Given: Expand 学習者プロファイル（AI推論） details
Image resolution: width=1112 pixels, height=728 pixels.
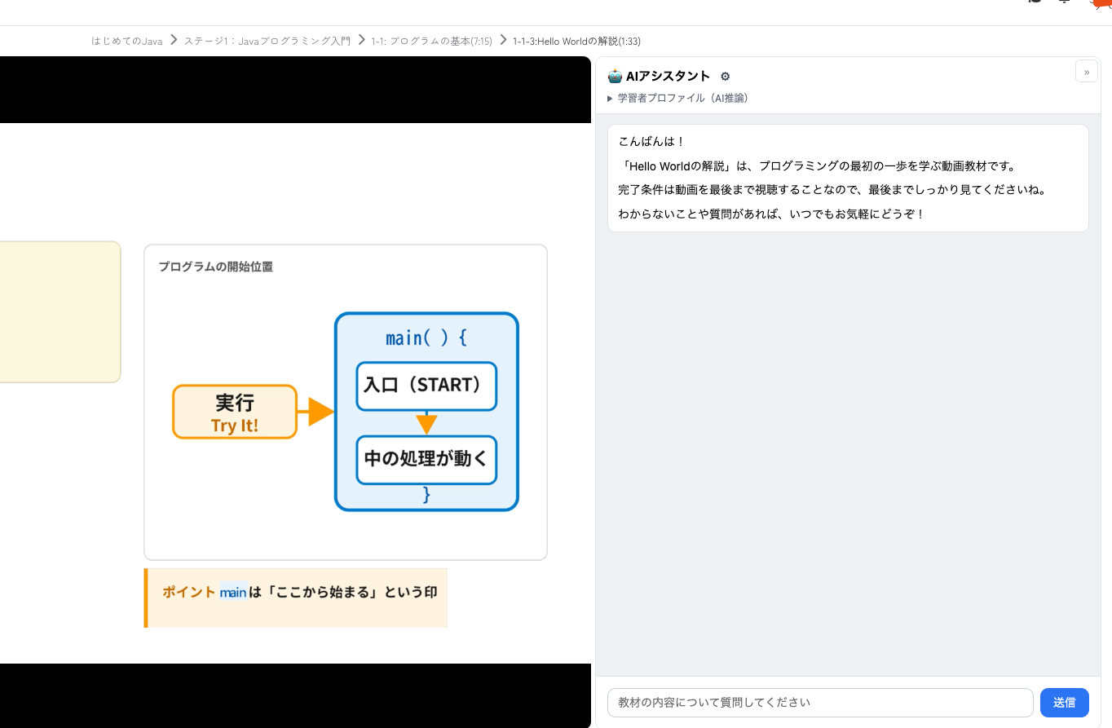Looking at the screenshot, I should click(x=677, y=98).
